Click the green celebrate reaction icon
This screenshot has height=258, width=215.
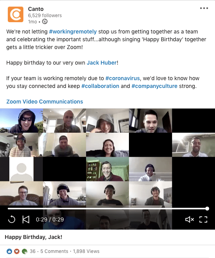coord(25,251)
